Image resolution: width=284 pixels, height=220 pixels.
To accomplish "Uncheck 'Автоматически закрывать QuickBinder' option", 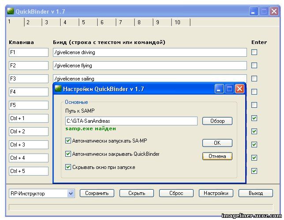I will [68, 154].
